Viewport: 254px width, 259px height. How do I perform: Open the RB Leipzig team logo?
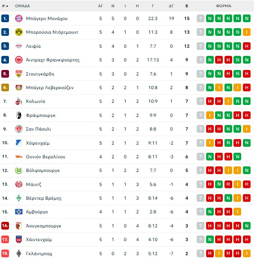tap(19, 46)
